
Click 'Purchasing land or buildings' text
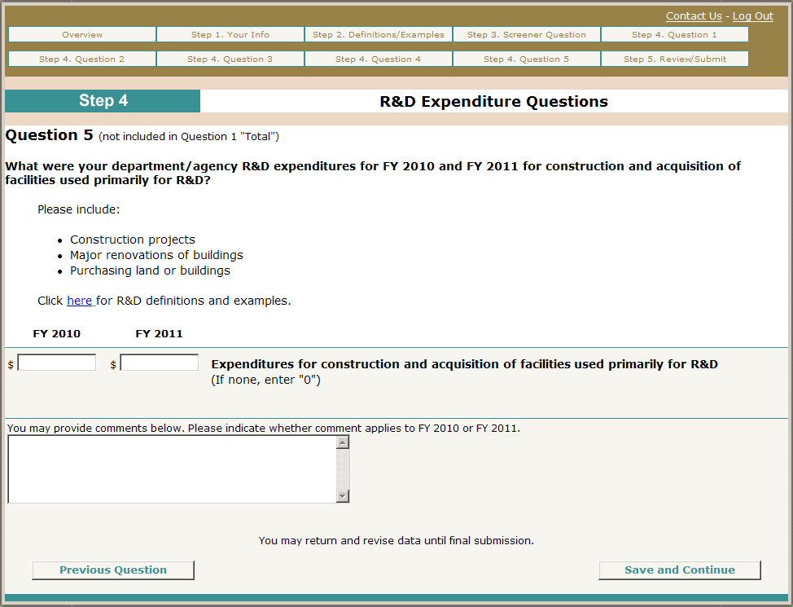click(x=150, y=271)
